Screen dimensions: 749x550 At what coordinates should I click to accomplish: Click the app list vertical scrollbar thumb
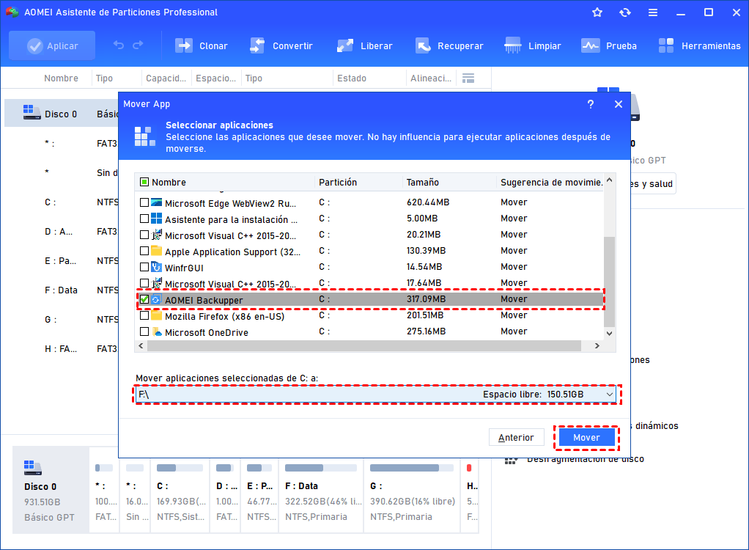tap(610, 282)
